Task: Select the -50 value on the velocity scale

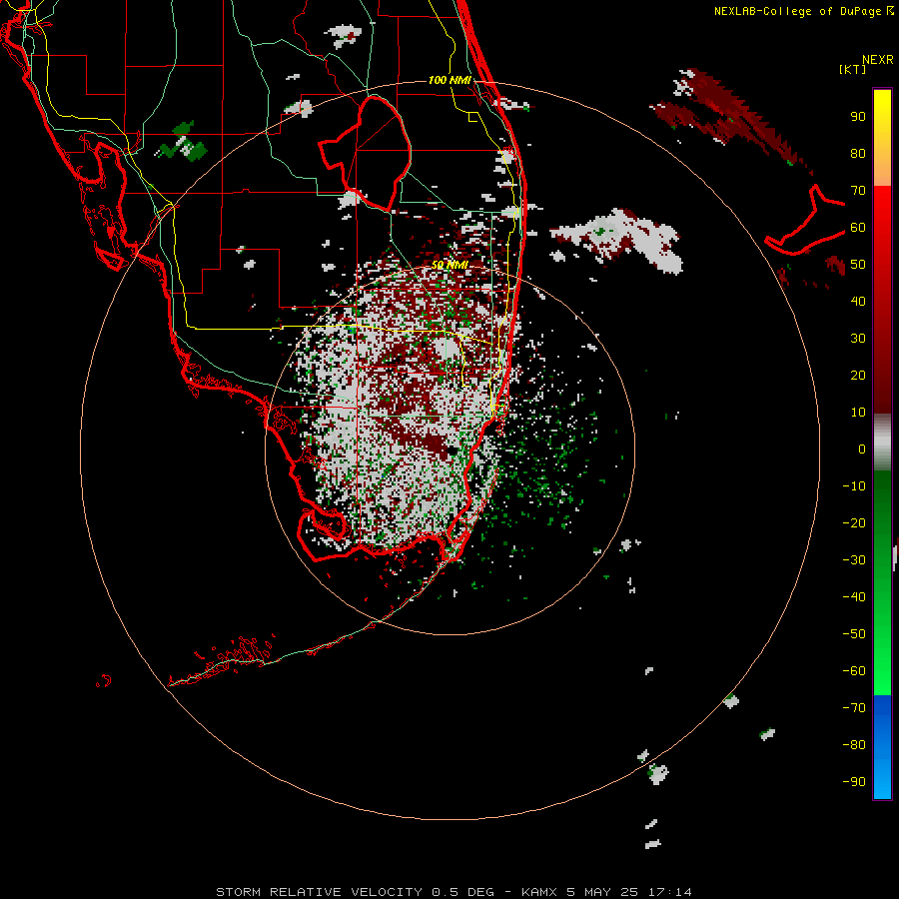Action: click(854, 634)
